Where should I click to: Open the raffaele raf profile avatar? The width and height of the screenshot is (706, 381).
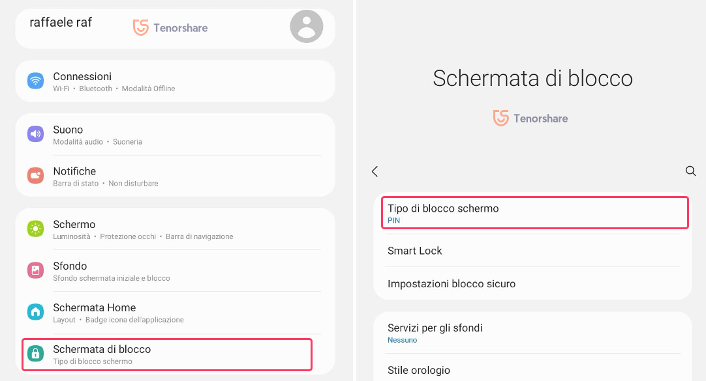(x=306, y=27)
